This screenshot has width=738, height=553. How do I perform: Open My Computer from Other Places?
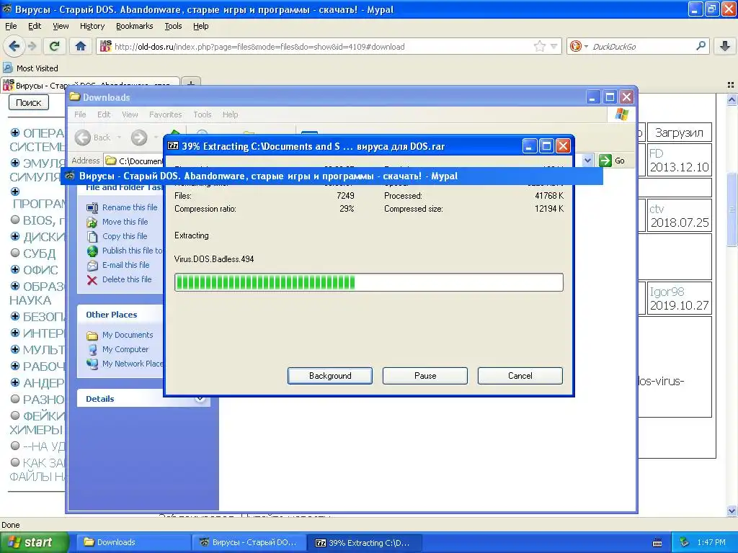(x=125, y=349)
